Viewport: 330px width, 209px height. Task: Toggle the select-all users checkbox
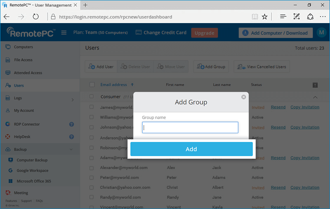tap(92, 85)
